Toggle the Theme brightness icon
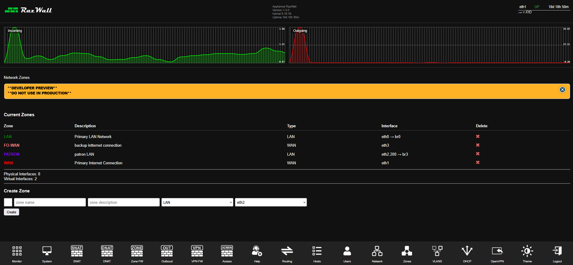Viewport: 573px width, 265px height. 527,251
